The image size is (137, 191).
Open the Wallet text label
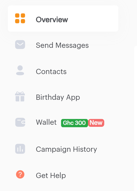pos(46,122)
